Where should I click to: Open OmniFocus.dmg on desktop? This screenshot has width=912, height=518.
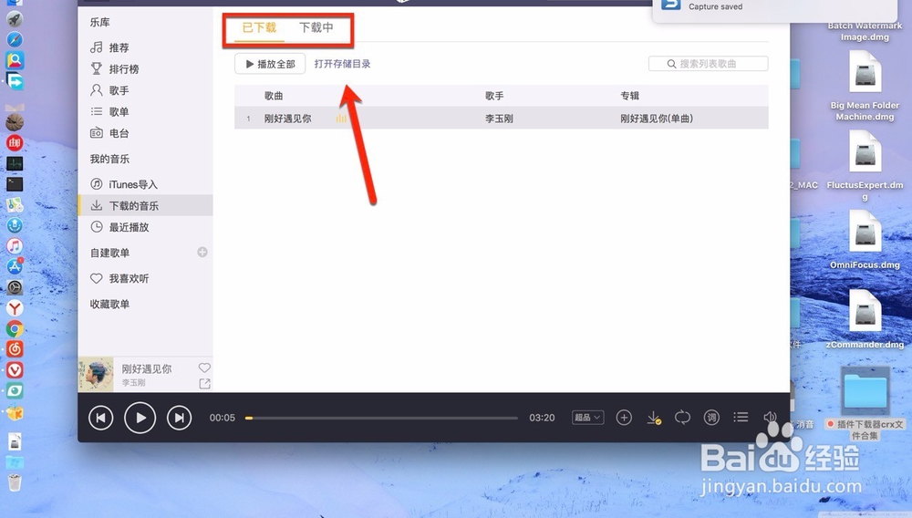[865, 233]
